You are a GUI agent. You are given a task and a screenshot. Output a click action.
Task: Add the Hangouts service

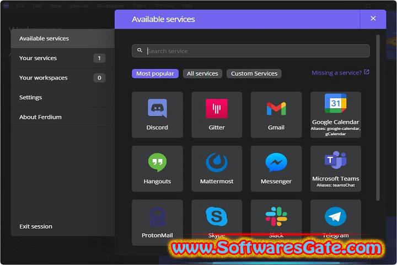coord(157,168)
